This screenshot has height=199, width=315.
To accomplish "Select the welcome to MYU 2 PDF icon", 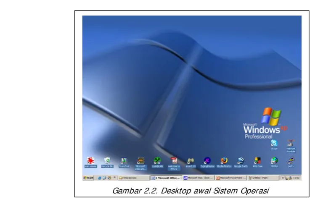I will point(174,163).
